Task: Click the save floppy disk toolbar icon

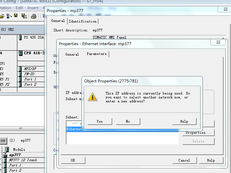Action: coord(16,16)
